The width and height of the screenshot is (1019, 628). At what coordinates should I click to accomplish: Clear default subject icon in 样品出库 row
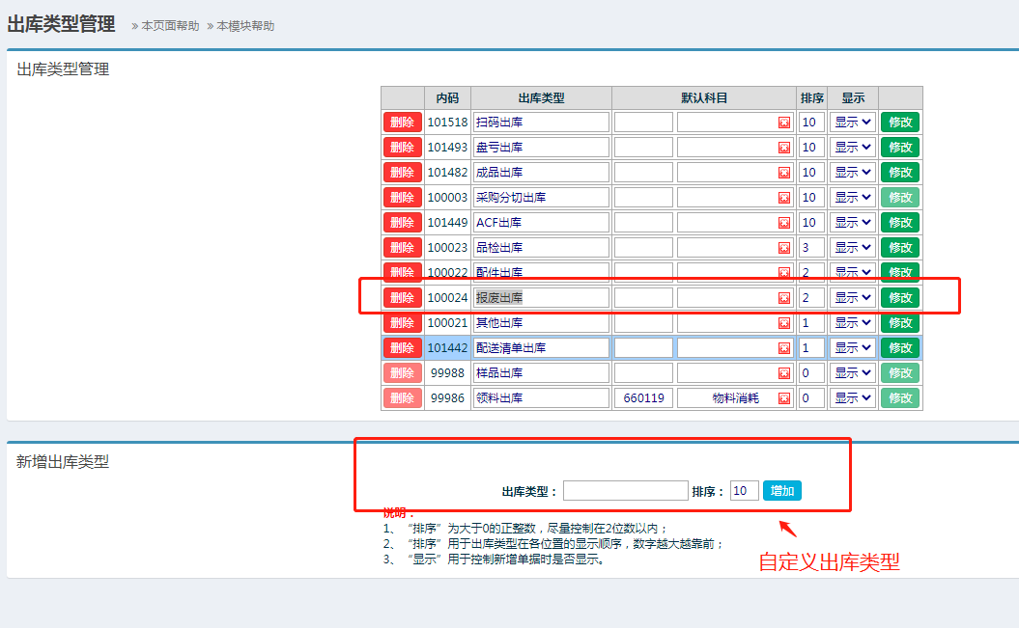coord(784,373)
